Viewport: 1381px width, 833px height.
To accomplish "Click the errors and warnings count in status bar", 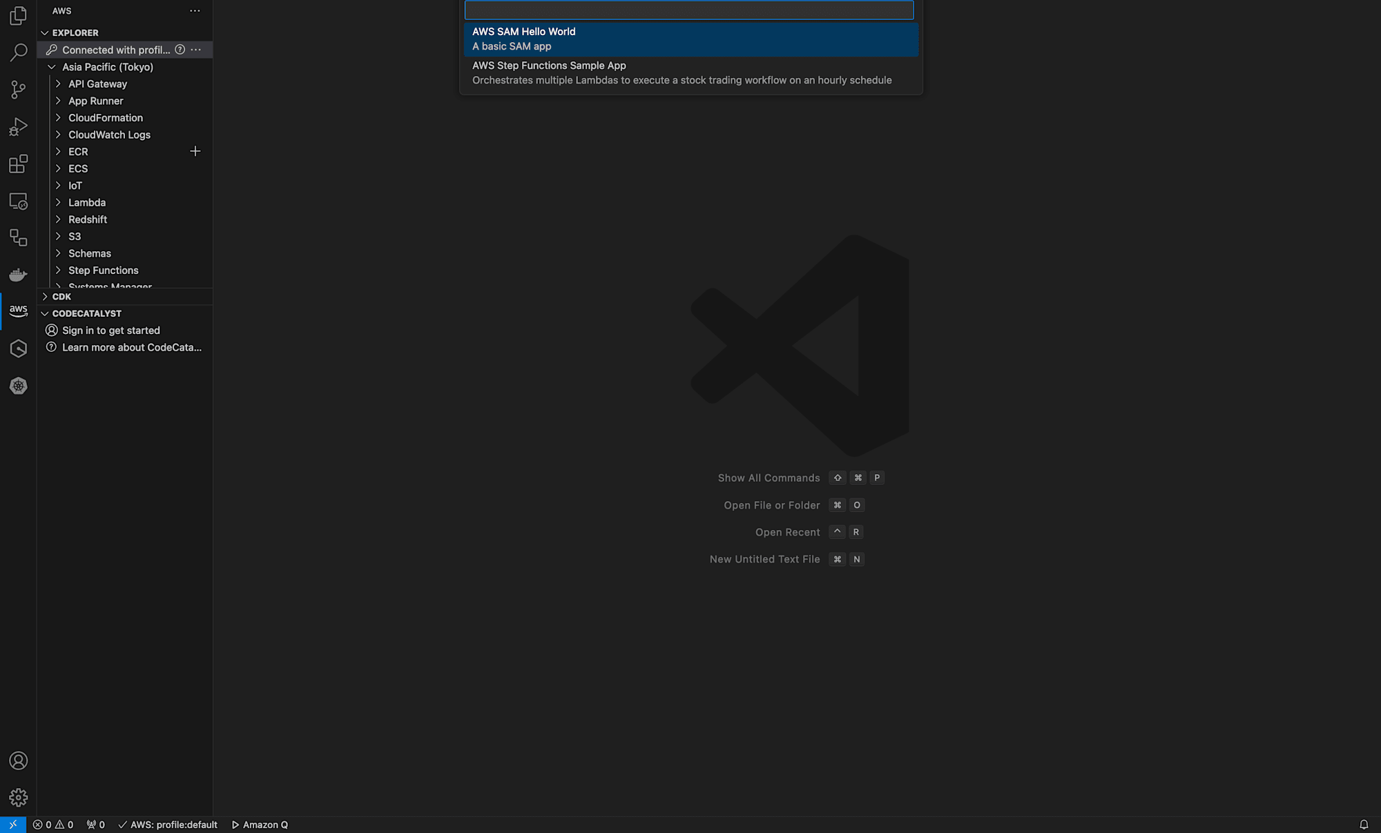I will point(53,825).
